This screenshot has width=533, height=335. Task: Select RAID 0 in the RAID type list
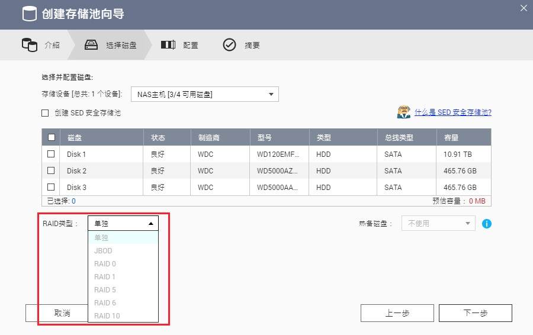[123, 263]
